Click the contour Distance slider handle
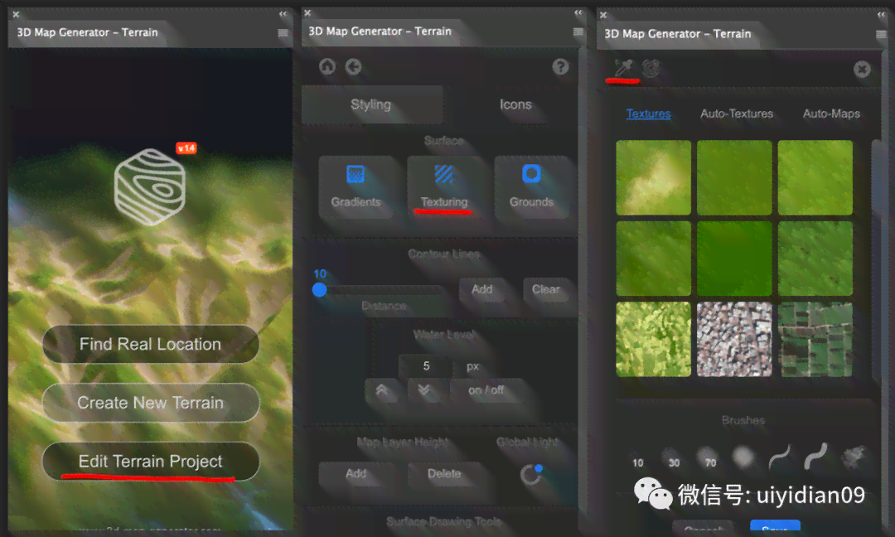The height and width of the screenshot is (537, 895). click(x=320, y=290)
